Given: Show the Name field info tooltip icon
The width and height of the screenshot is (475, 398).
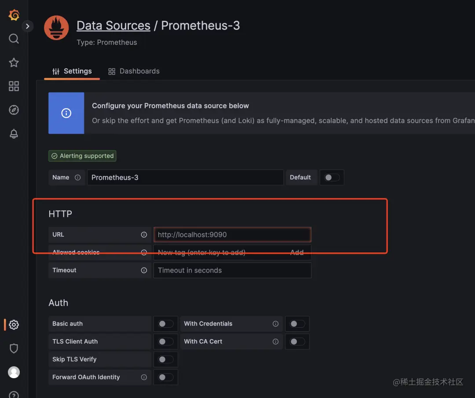Looking at the screenshot, I should tap(77, 178).
